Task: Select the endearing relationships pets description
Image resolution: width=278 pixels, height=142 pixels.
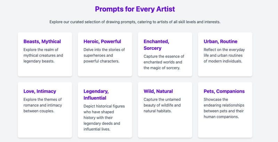Action: click(224, 108)
